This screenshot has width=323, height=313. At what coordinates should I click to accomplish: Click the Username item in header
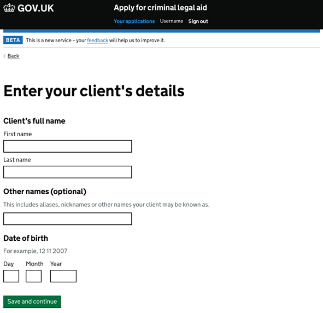point(172,21)
